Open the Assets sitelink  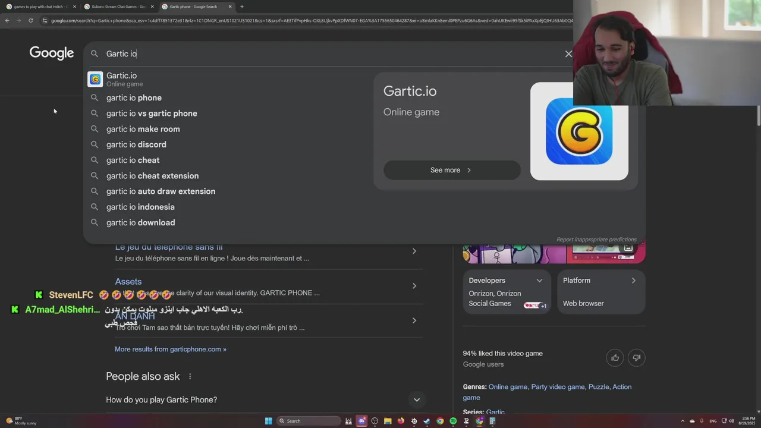tap(128, 281)
